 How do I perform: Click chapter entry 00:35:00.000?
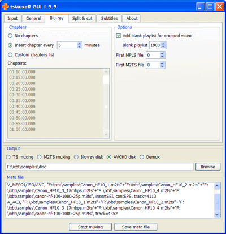(x=23, y=100)
